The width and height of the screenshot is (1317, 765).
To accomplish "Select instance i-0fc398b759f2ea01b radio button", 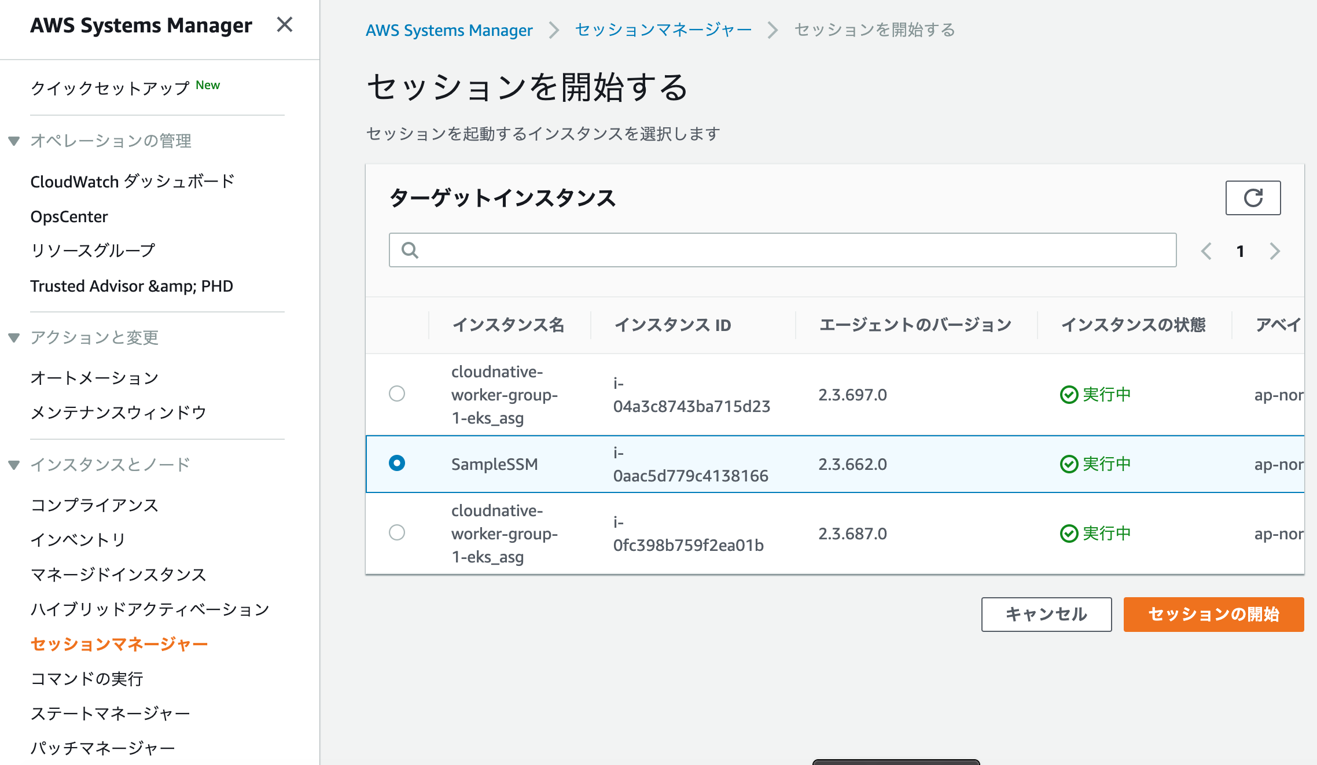I will (x=397, y=532).
